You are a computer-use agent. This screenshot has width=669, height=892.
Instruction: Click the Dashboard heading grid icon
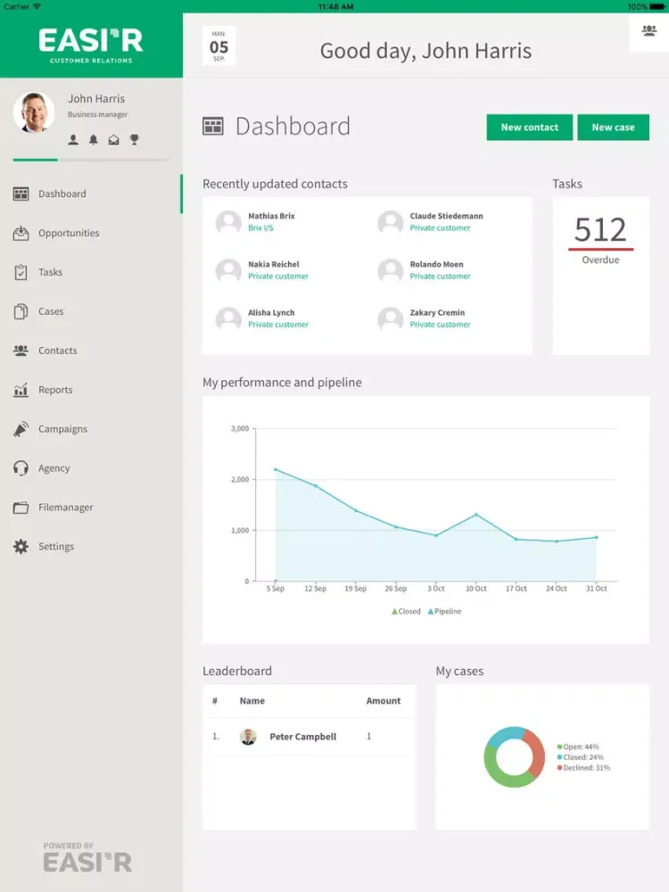(213, 127)
